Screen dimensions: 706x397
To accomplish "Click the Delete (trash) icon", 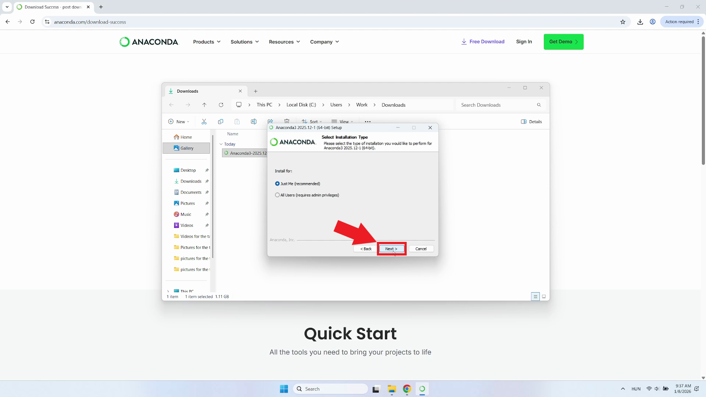I will pos(287,121).
